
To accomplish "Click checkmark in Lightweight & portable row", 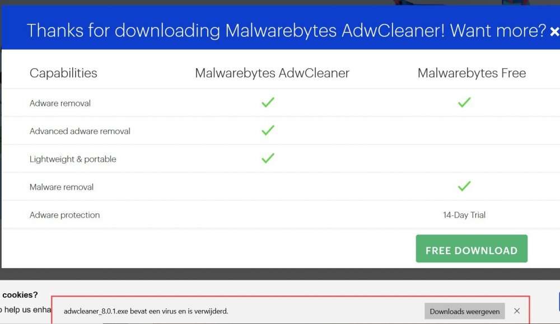I will [268, 158].
